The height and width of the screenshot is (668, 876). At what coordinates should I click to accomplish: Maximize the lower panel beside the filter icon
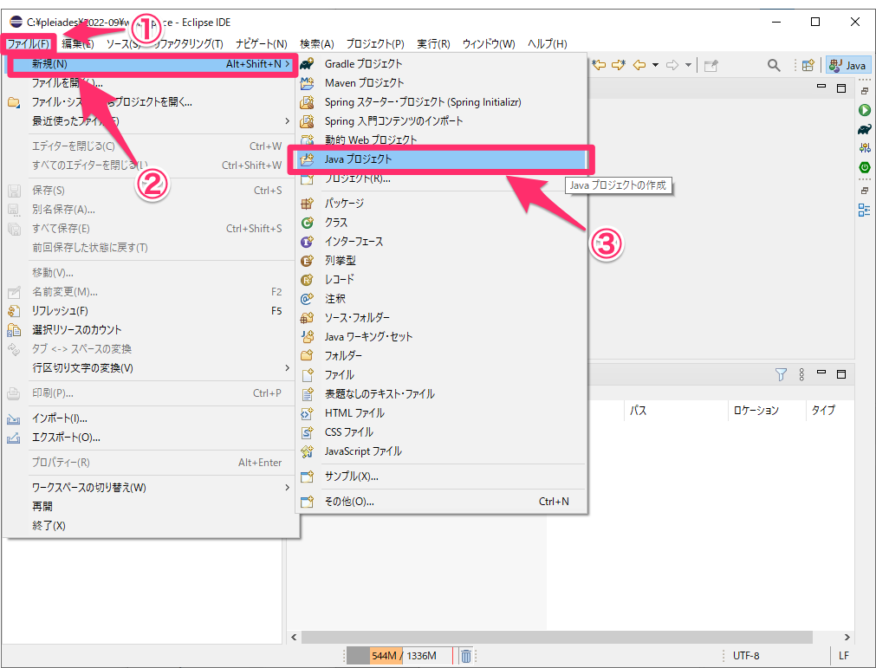[x=841, y=374]
